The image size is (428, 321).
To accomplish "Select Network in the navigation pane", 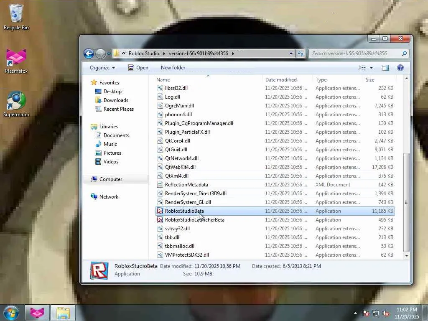I will coord(109,197).
